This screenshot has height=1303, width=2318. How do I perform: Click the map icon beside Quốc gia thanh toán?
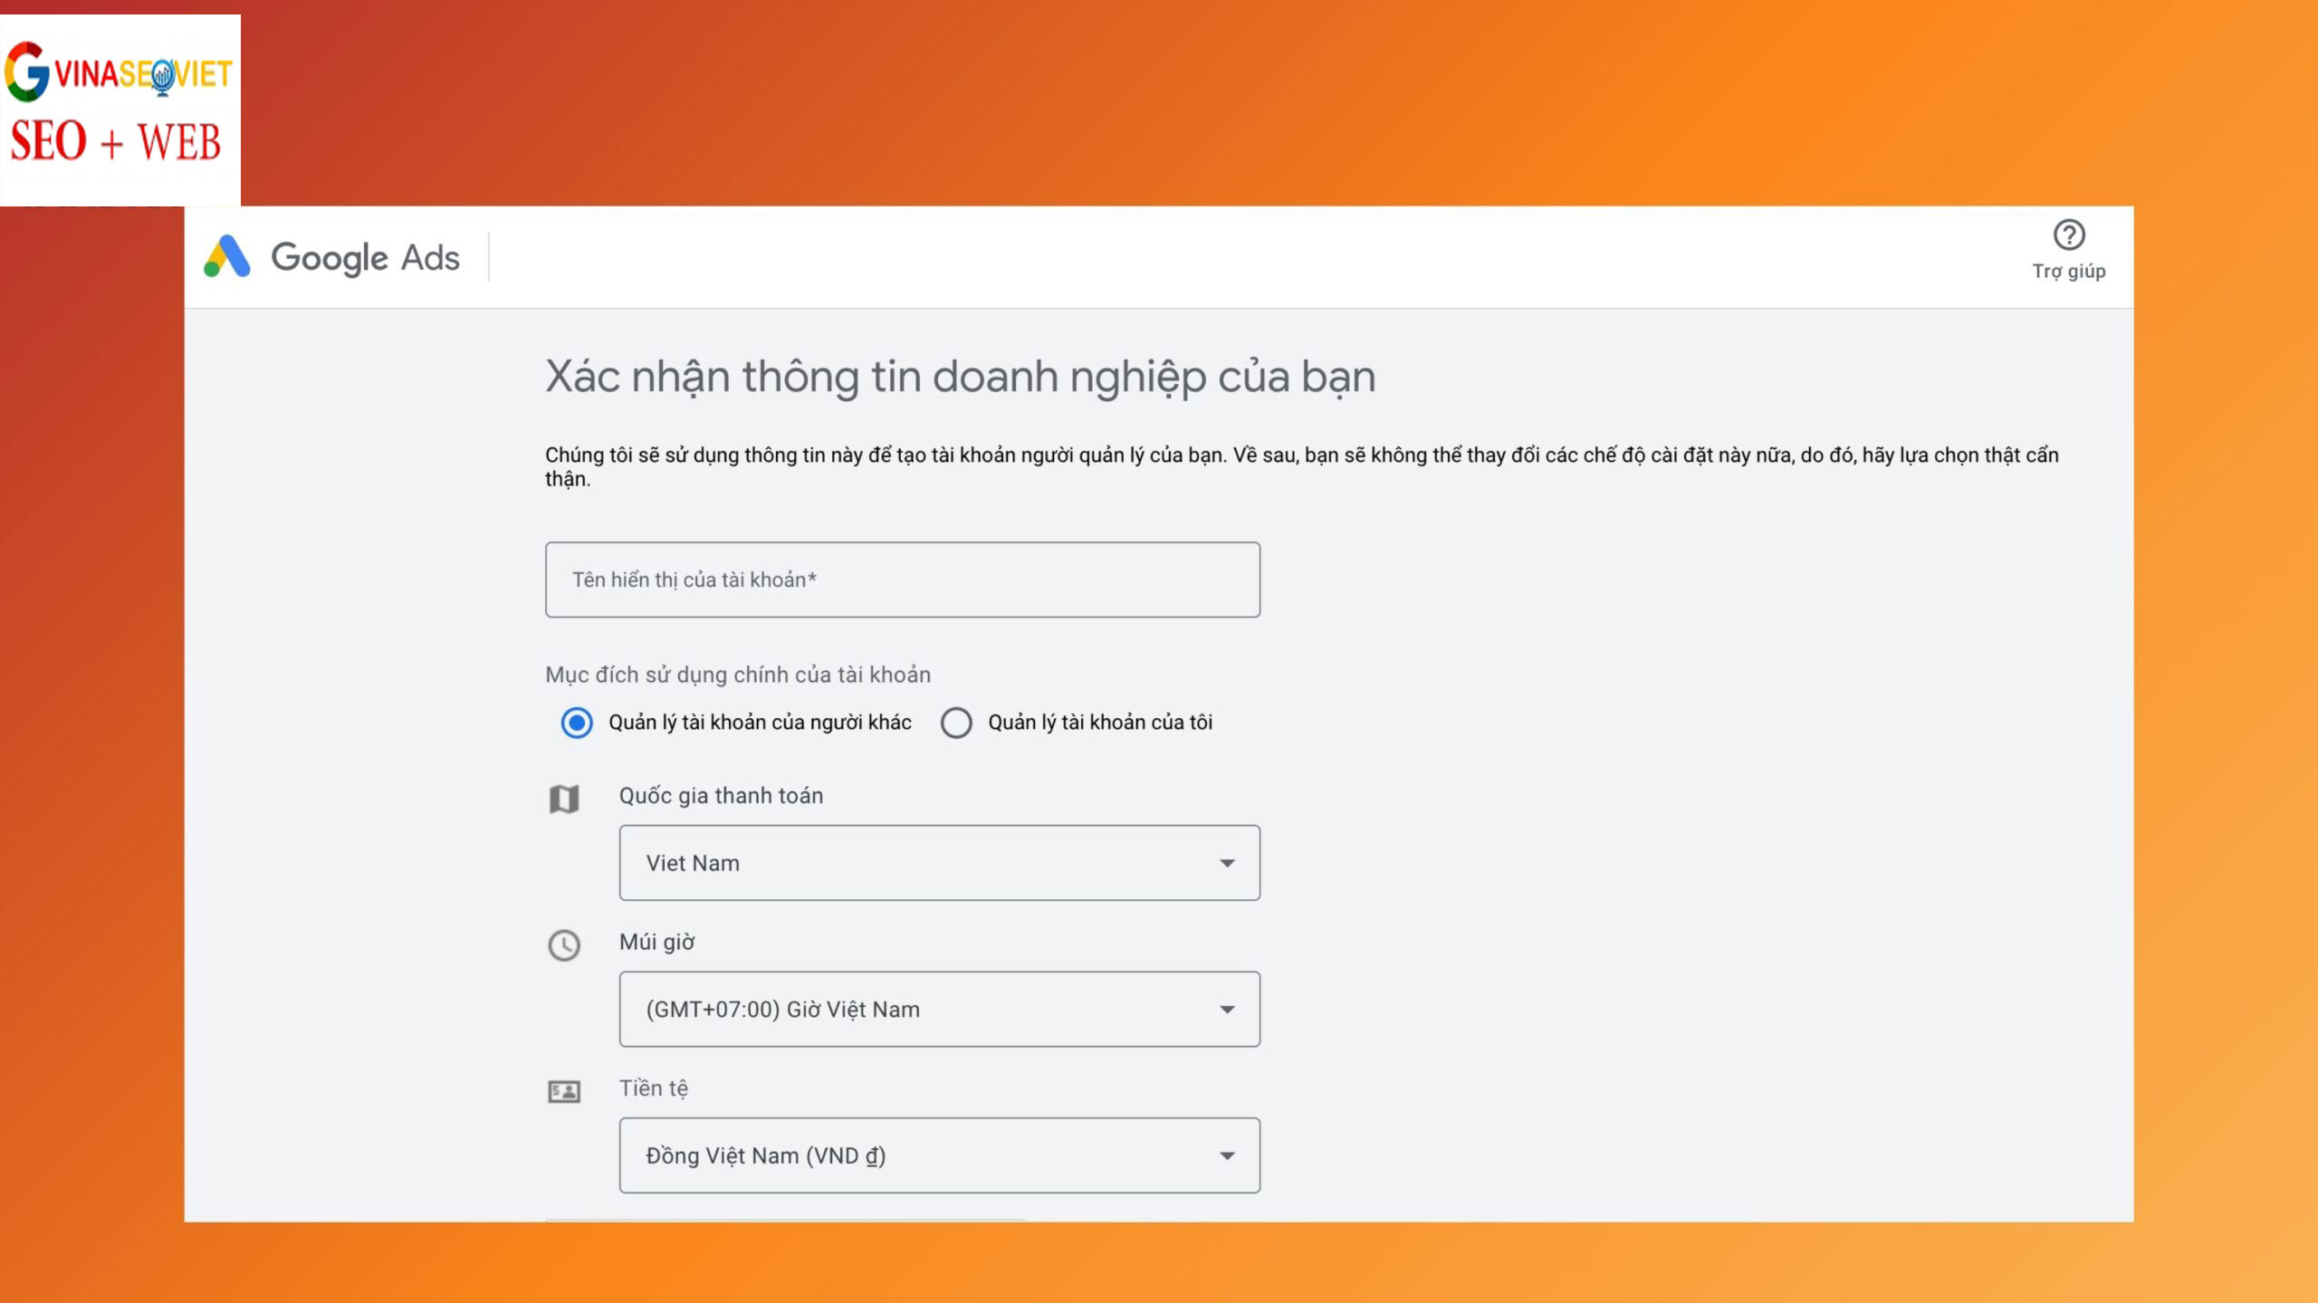(x=564, y=799)
